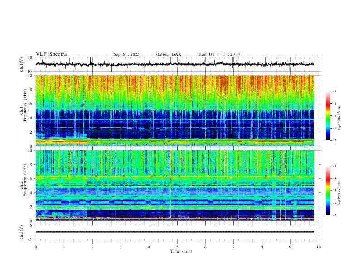Click the ch.3 black horizontal trace
The width and height of the screenshot is (359, 277).
[x=175, y=232]
